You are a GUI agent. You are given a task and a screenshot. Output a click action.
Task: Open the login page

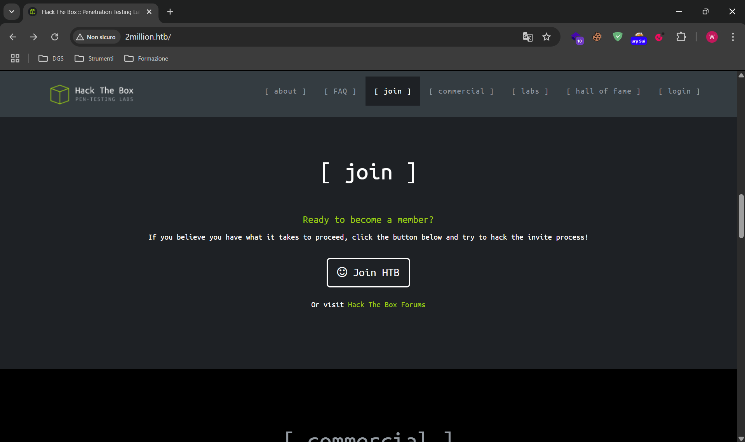(679, 91)
